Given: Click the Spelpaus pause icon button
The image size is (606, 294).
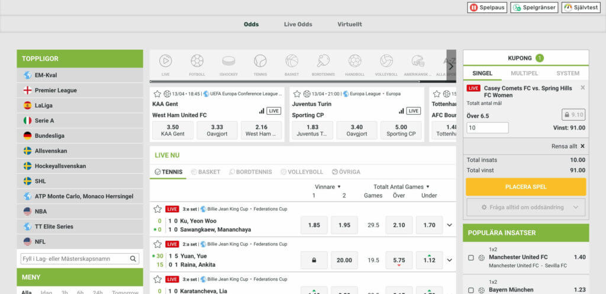Looking at the screenshot, I should [x=487, y=7].
